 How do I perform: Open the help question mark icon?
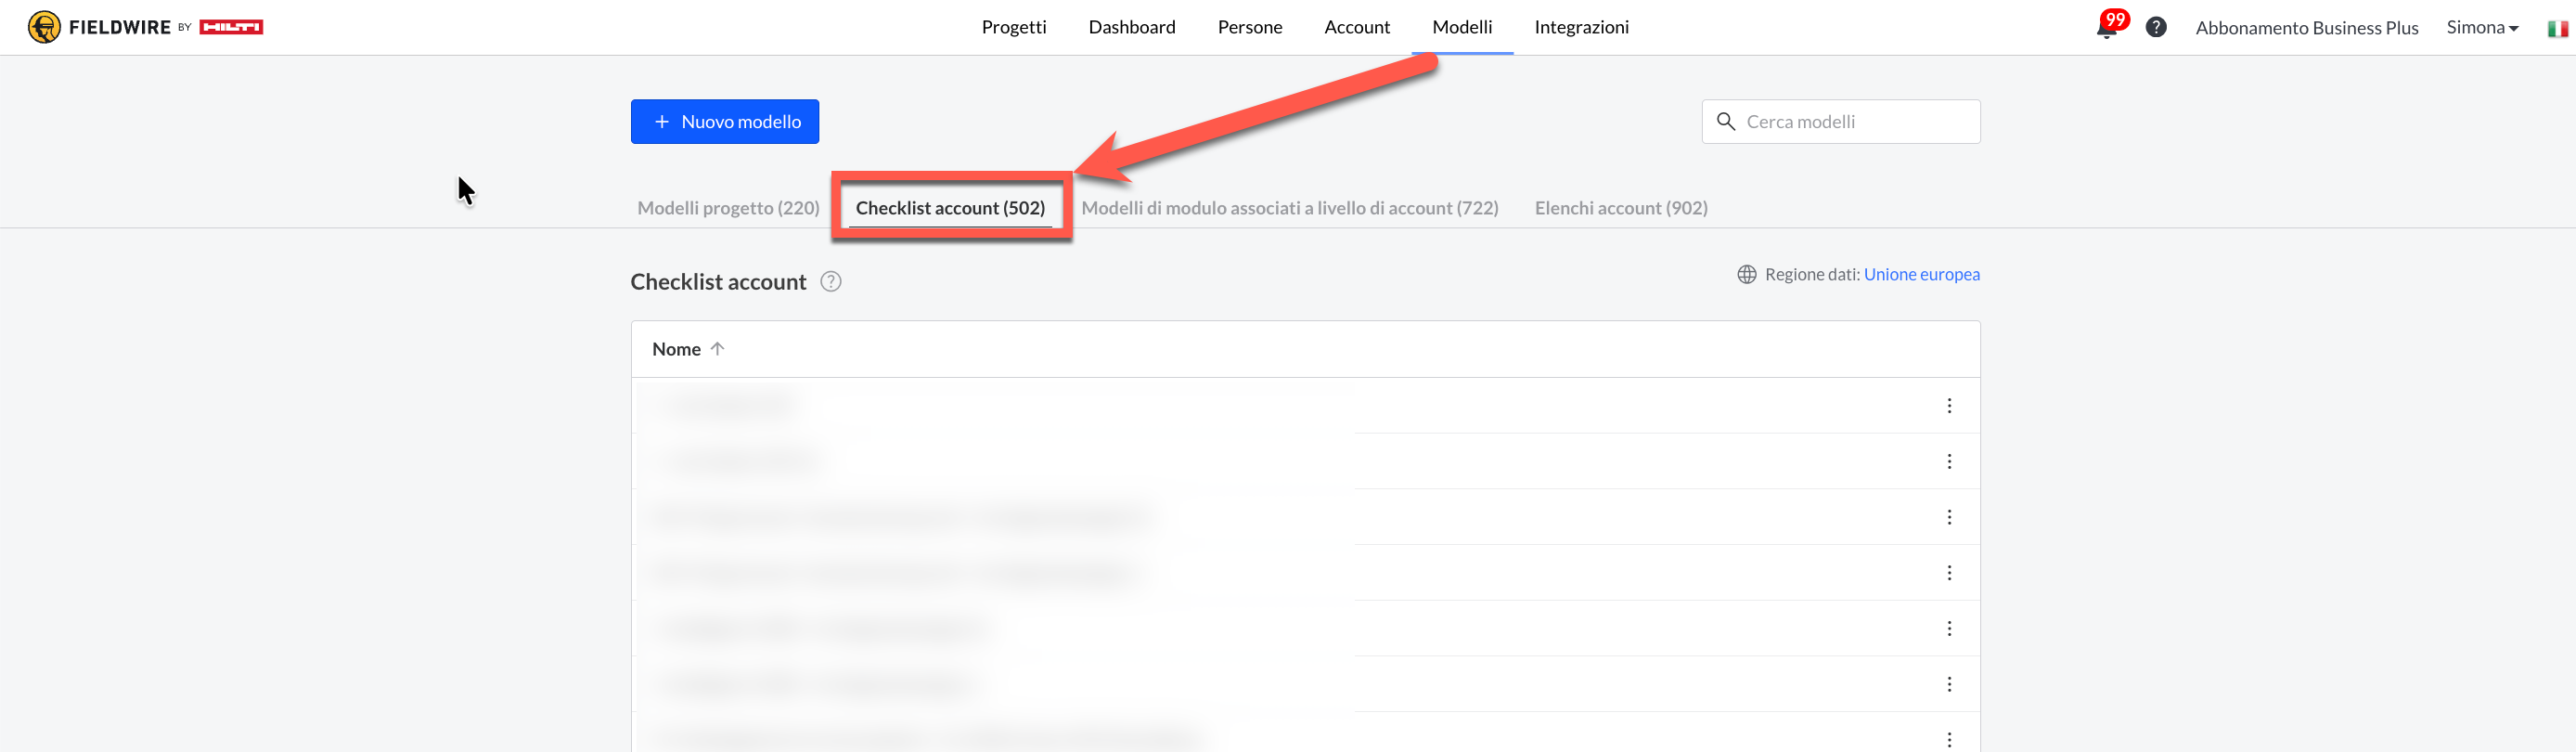pyautogui.click(x=2156, y=28)
